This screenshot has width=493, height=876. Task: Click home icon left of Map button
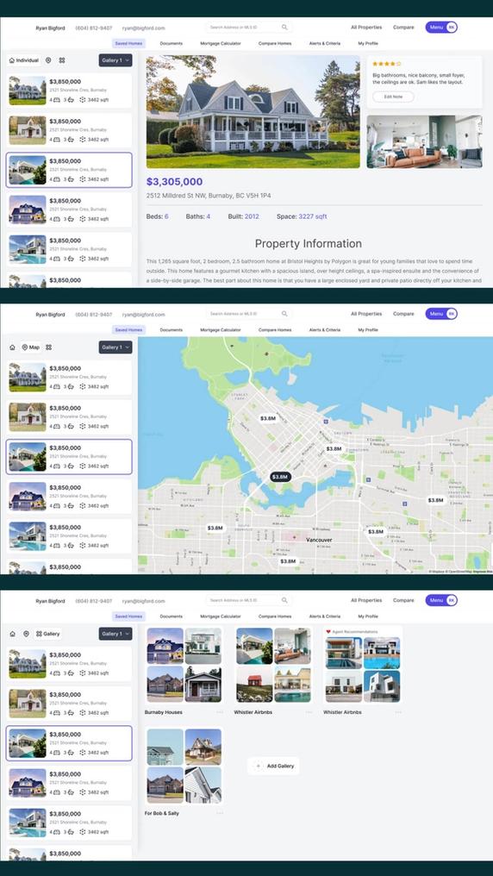click(x=12, y=347)
